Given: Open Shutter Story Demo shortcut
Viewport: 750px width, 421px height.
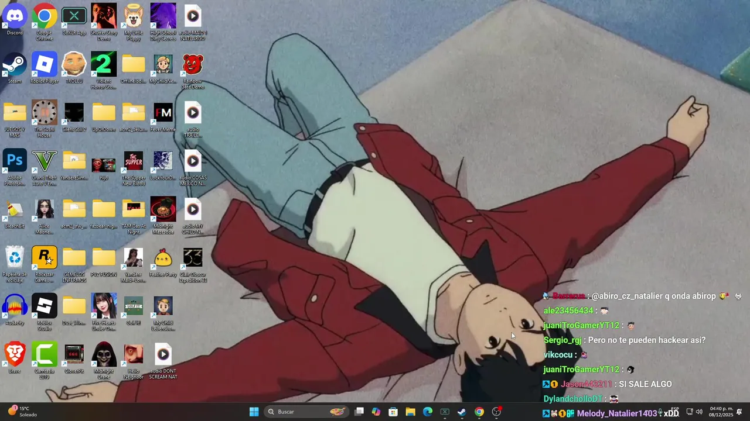Looking at the screenshot, I should 104,22.
